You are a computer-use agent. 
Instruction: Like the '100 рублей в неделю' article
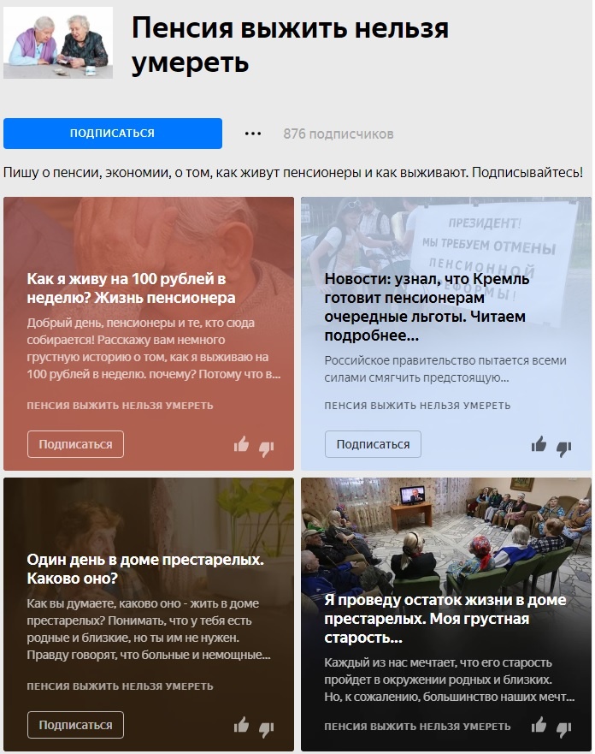241,445
